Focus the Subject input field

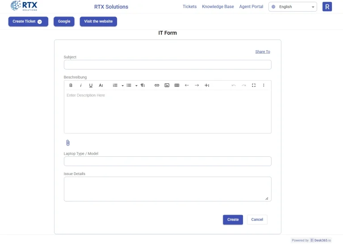pyautogui.click(x=167, y=65)
